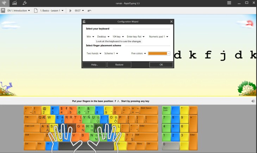
Task: Close the Configuration Wizard dialog
Action: click(x=171, y=21)
